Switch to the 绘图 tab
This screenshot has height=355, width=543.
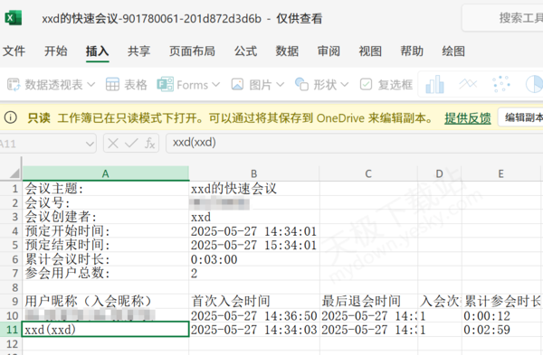click(453, 51)
